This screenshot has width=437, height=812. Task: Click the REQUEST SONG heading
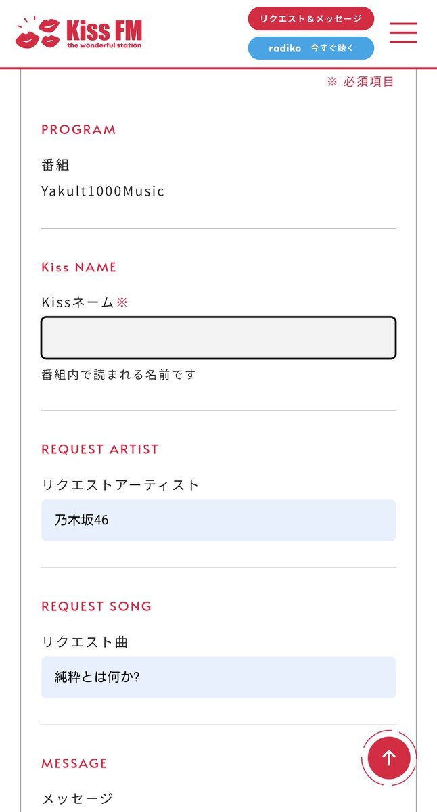click(97, 606)
